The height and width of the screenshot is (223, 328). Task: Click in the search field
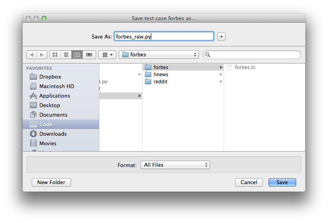(252, 55)
